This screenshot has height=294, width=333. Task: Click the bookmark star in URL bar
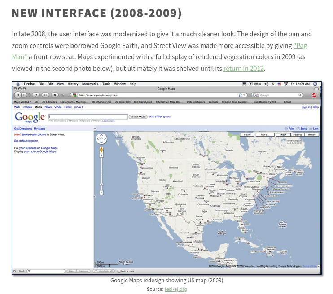(241, 95)
